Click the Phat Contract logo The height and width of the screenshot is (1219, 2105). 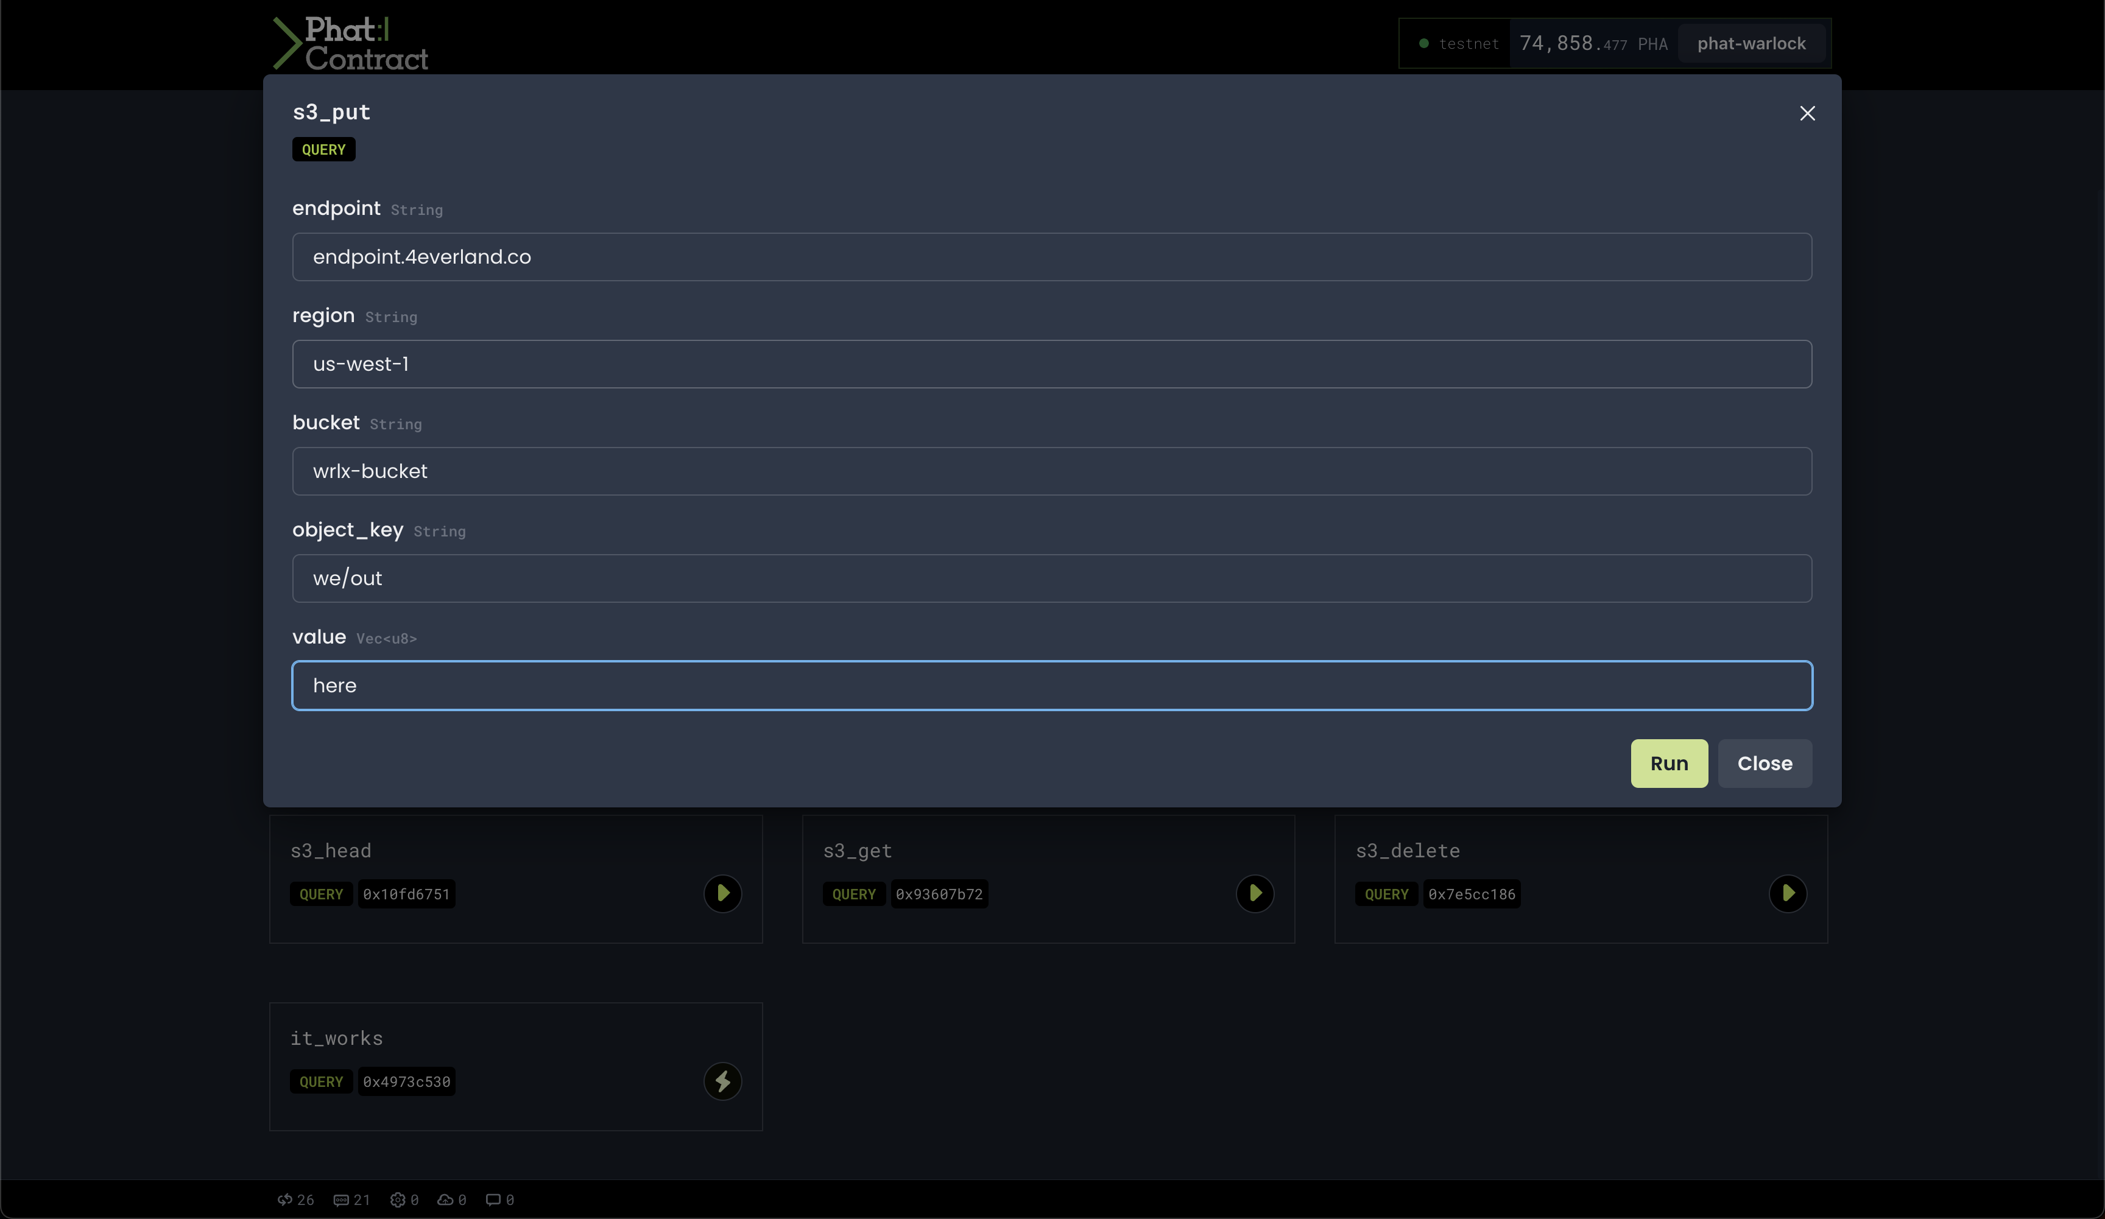click(351, 43)
